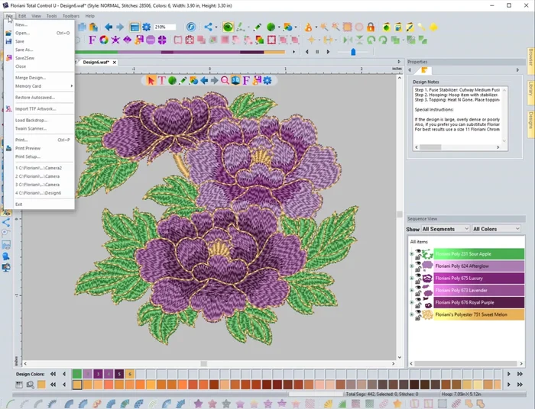535x409 pixels.
Task: Click Save As in the File menu
Action: [24, 50]
